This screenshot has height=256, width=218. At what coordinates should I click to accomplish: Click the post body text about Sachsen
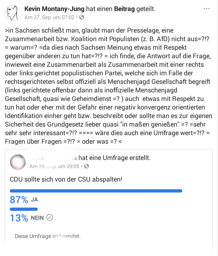[x=109, y=86]
